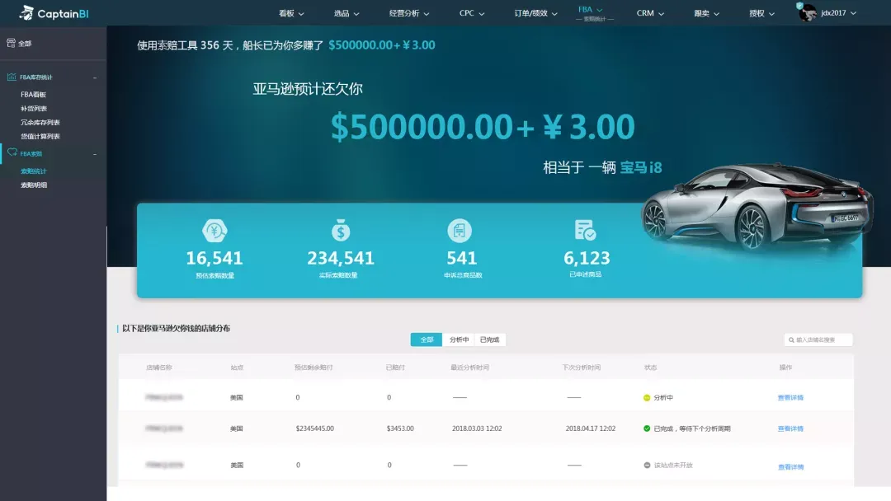Click the large $500000.00+¥3.00 amount
Image resolution: width=891 pixels, height=501 pixels.
483,126
